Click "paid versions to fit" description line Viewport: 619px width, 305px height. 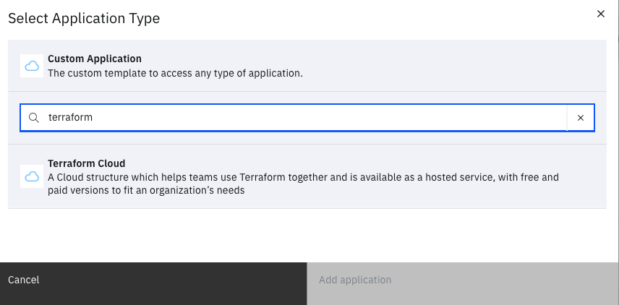coord(146,190)
